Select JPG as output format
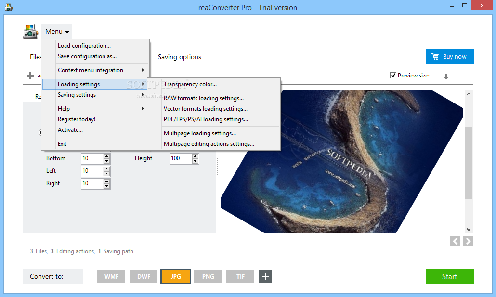The height and width of the screenshot is (297, 496). (176, 276)
